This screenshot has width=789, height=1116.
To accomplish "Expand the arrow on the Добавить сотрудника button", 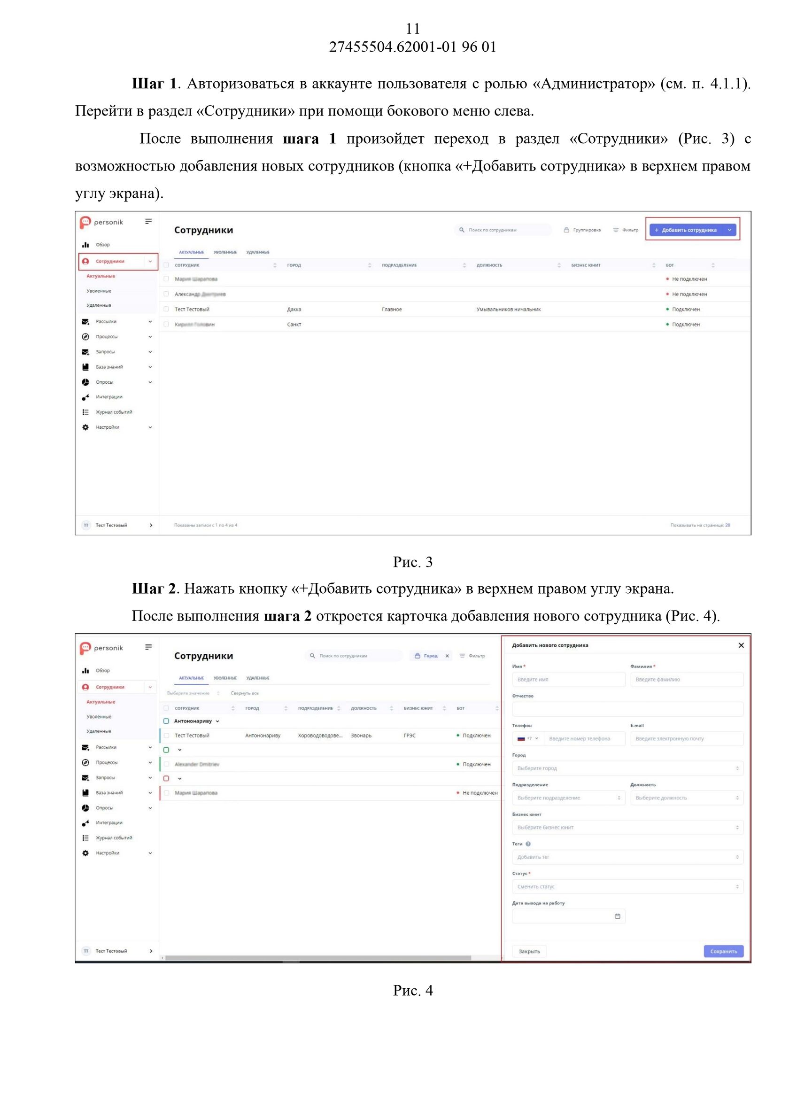I will (729, 230).
